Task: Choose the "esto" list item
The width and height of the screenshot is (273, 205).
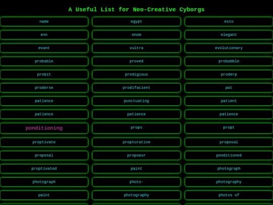Action: [229, 21]
